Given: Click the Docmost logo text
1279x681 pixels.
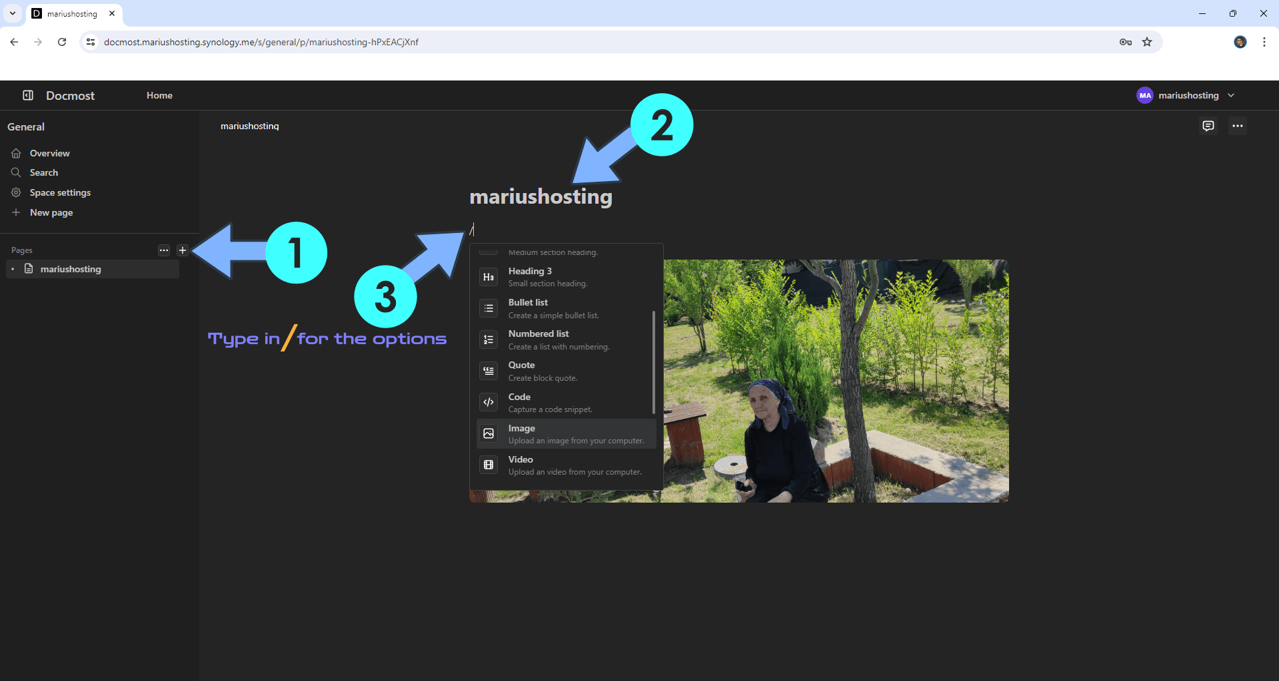Looking at the screenshot, I should pos(70,95).
